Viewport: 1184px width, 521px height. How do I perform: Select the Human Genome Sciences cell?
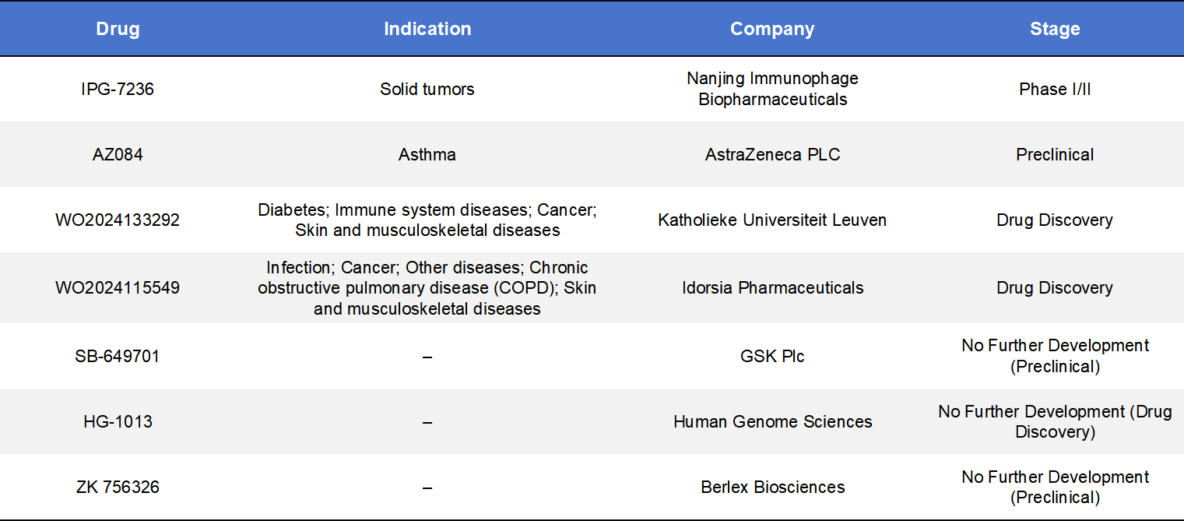pyautogui.click(x=772, y=421)
